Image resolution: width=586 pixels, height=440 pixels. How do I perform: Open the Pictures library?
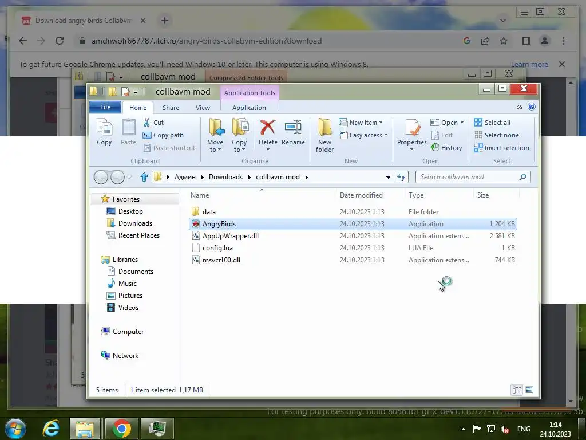[x=125, y=295]
